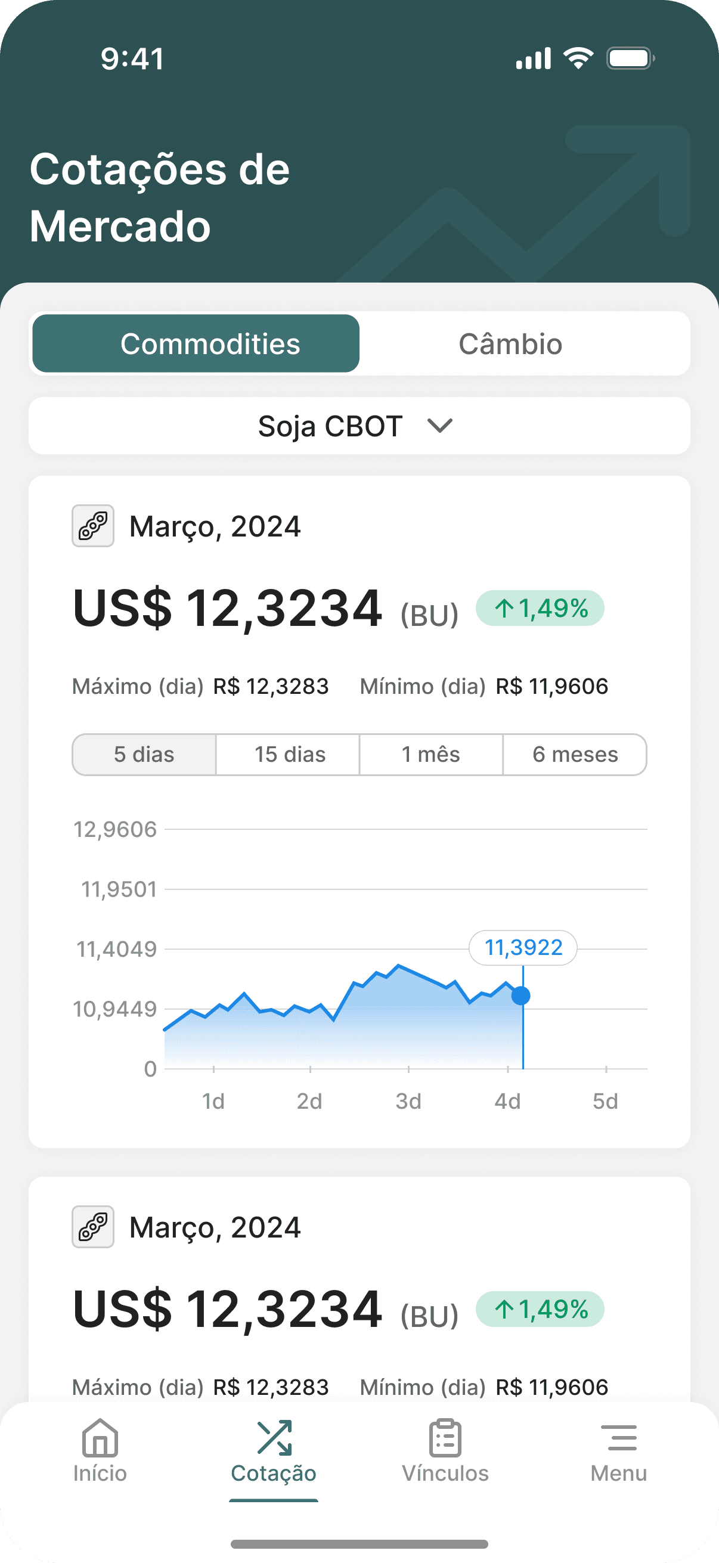Viewport: 719px width, 1563px height.
Task: Tap the green 1,49% badge on the first card
Action: tap(540, 608)
